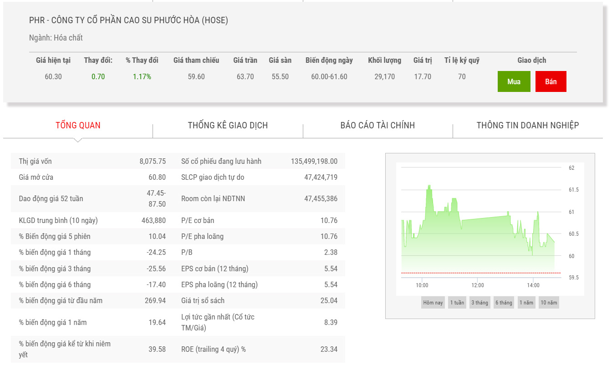Viewport: 612px width, 365px height.
Task: Open the Báo cáo tài chính tab
Action: pos(377,125)
